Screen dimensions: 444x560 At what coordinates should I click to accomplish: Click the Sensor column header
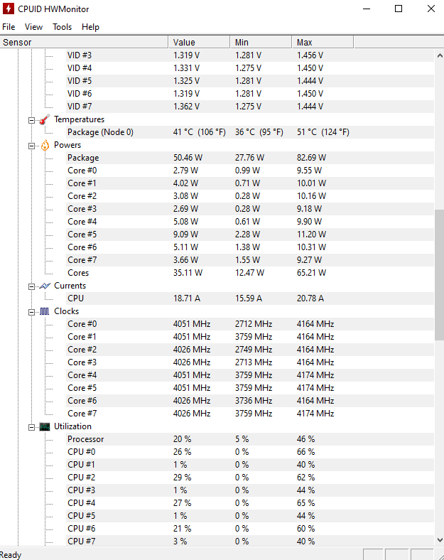(84, 42)
